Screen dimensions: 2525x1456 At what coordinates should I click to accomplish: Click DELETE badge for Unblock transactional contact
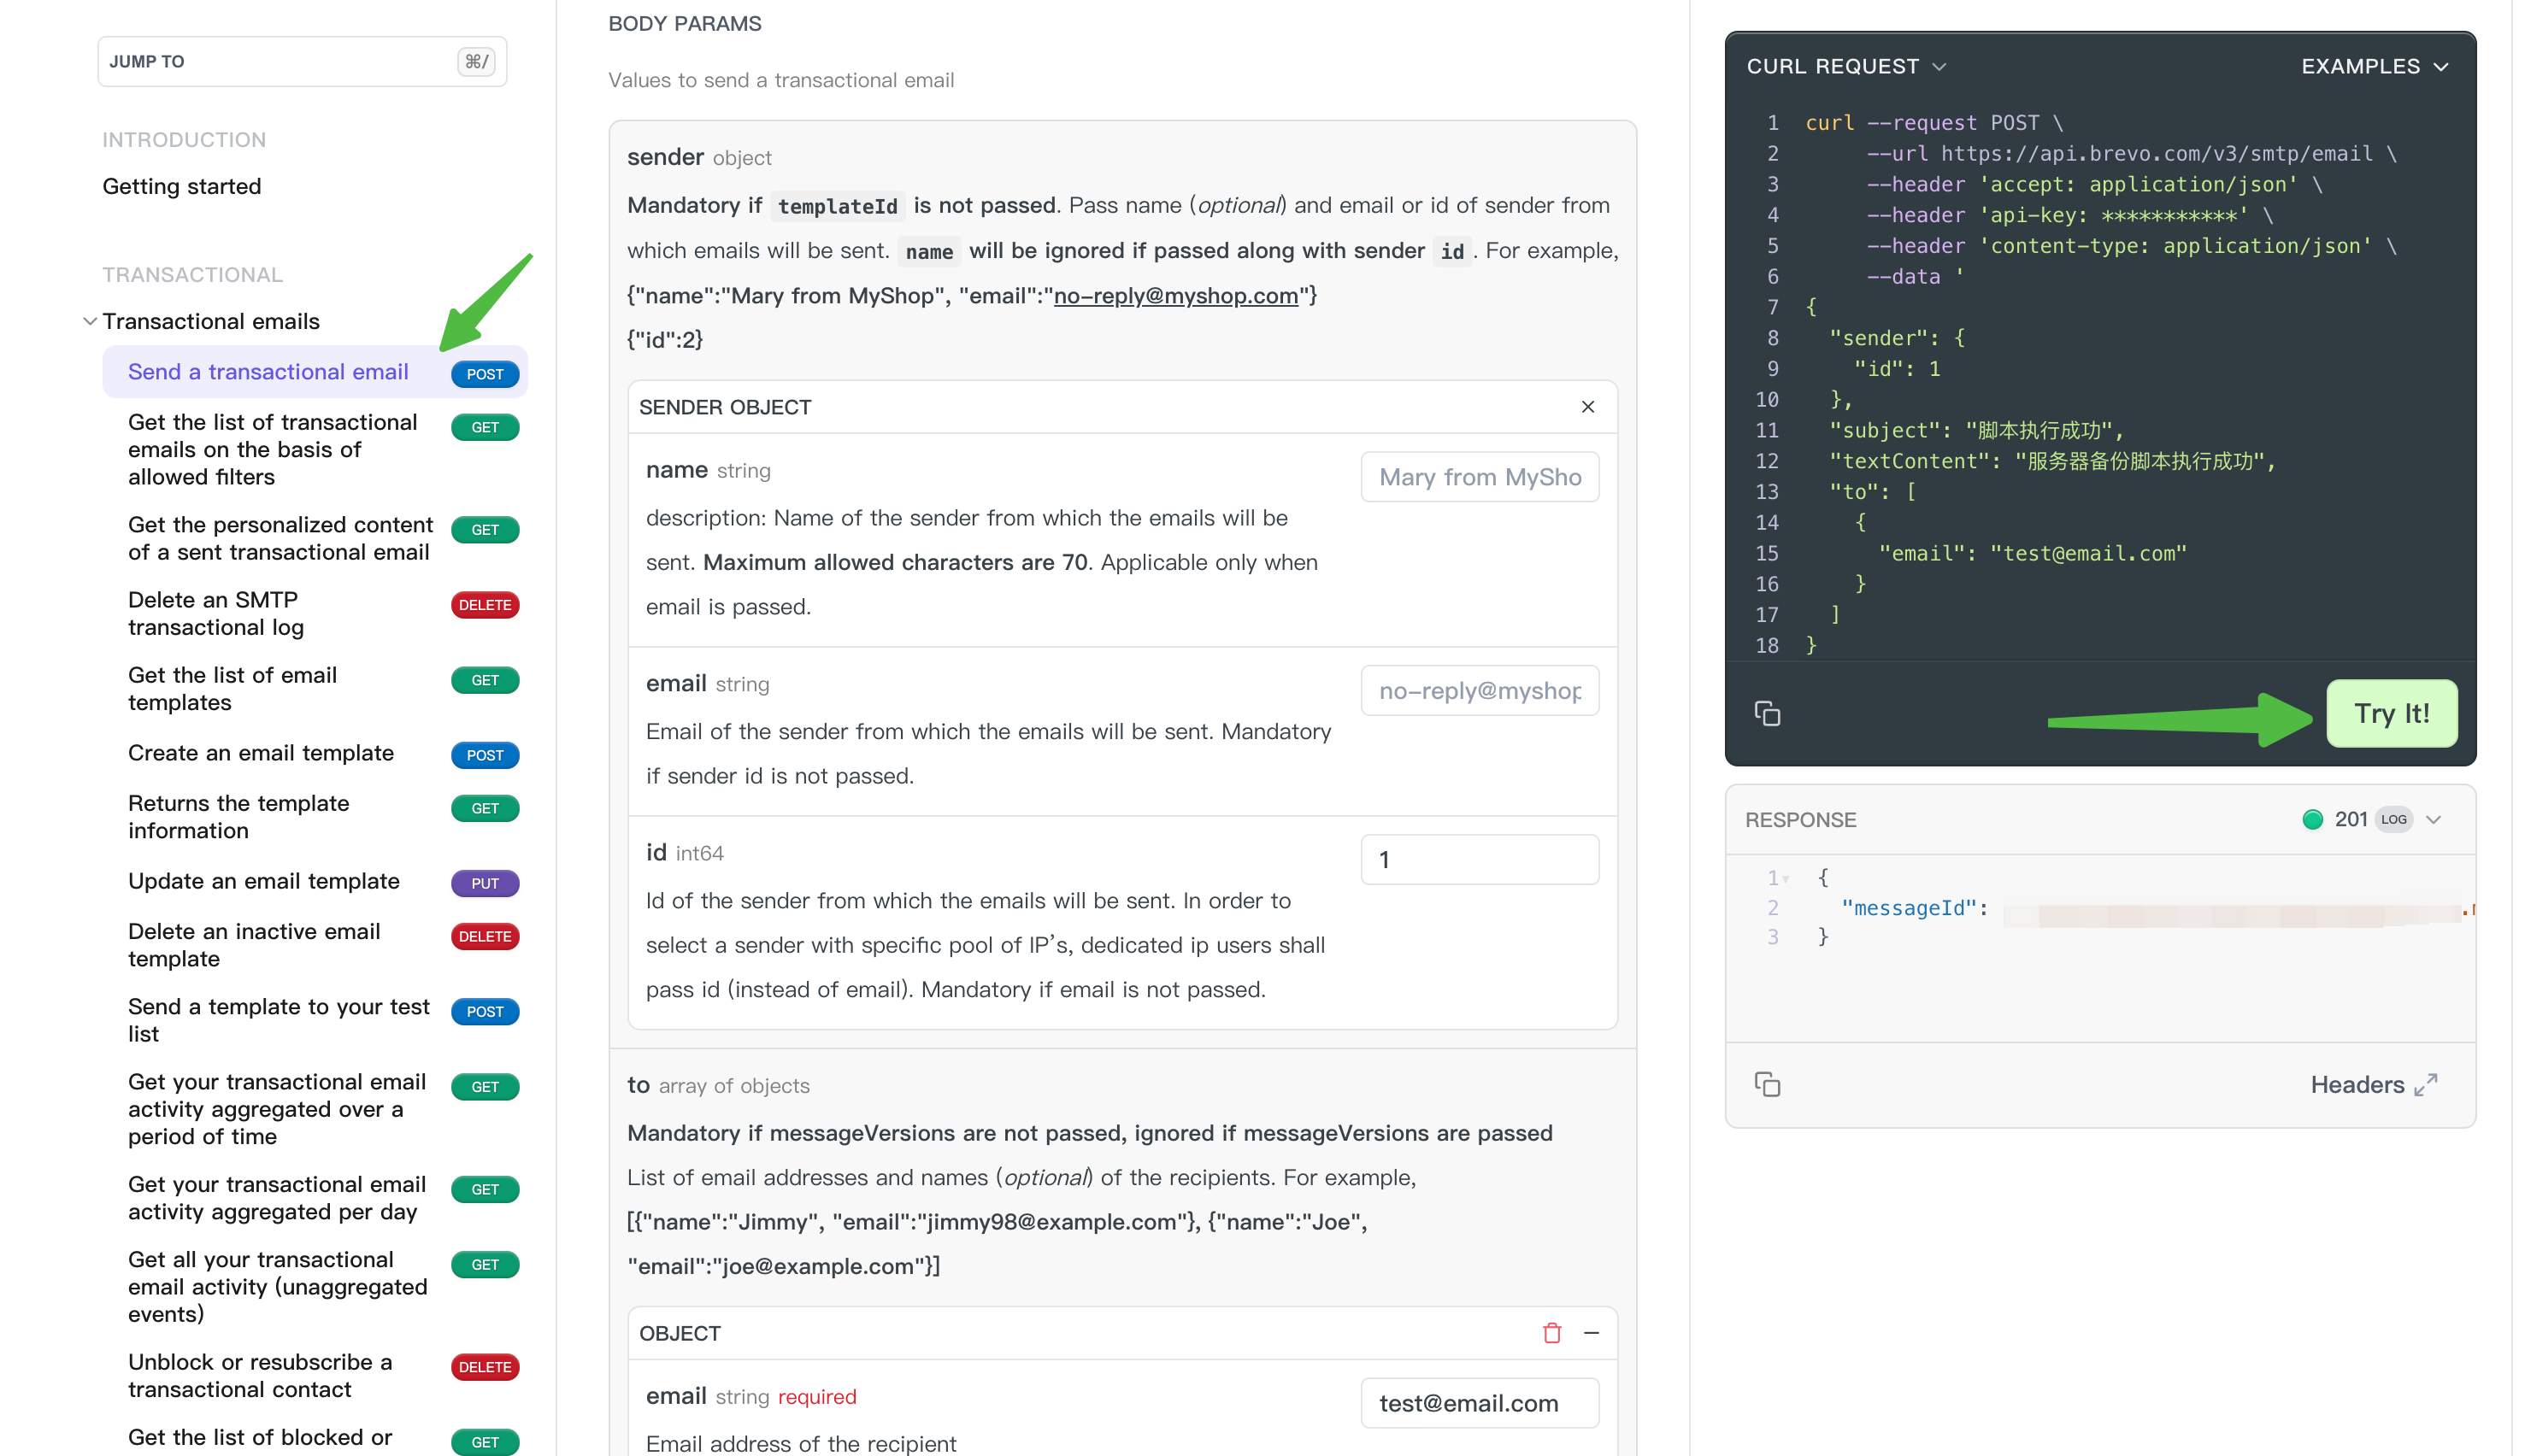pos(484,1367)
